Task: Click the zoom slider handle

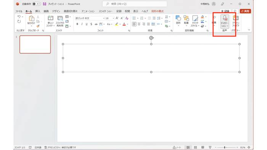Action: tap(225, 147)
